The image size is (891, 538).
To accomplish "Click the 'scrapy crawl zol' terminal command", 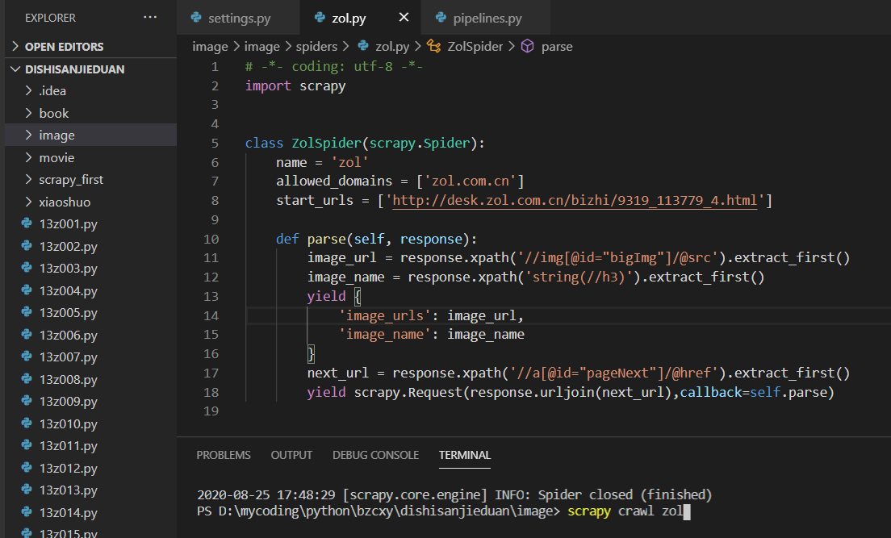I will pos(625,511).
